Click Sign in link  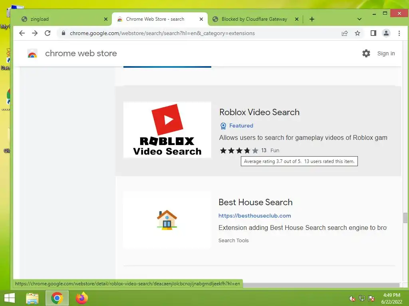[386, 53]
